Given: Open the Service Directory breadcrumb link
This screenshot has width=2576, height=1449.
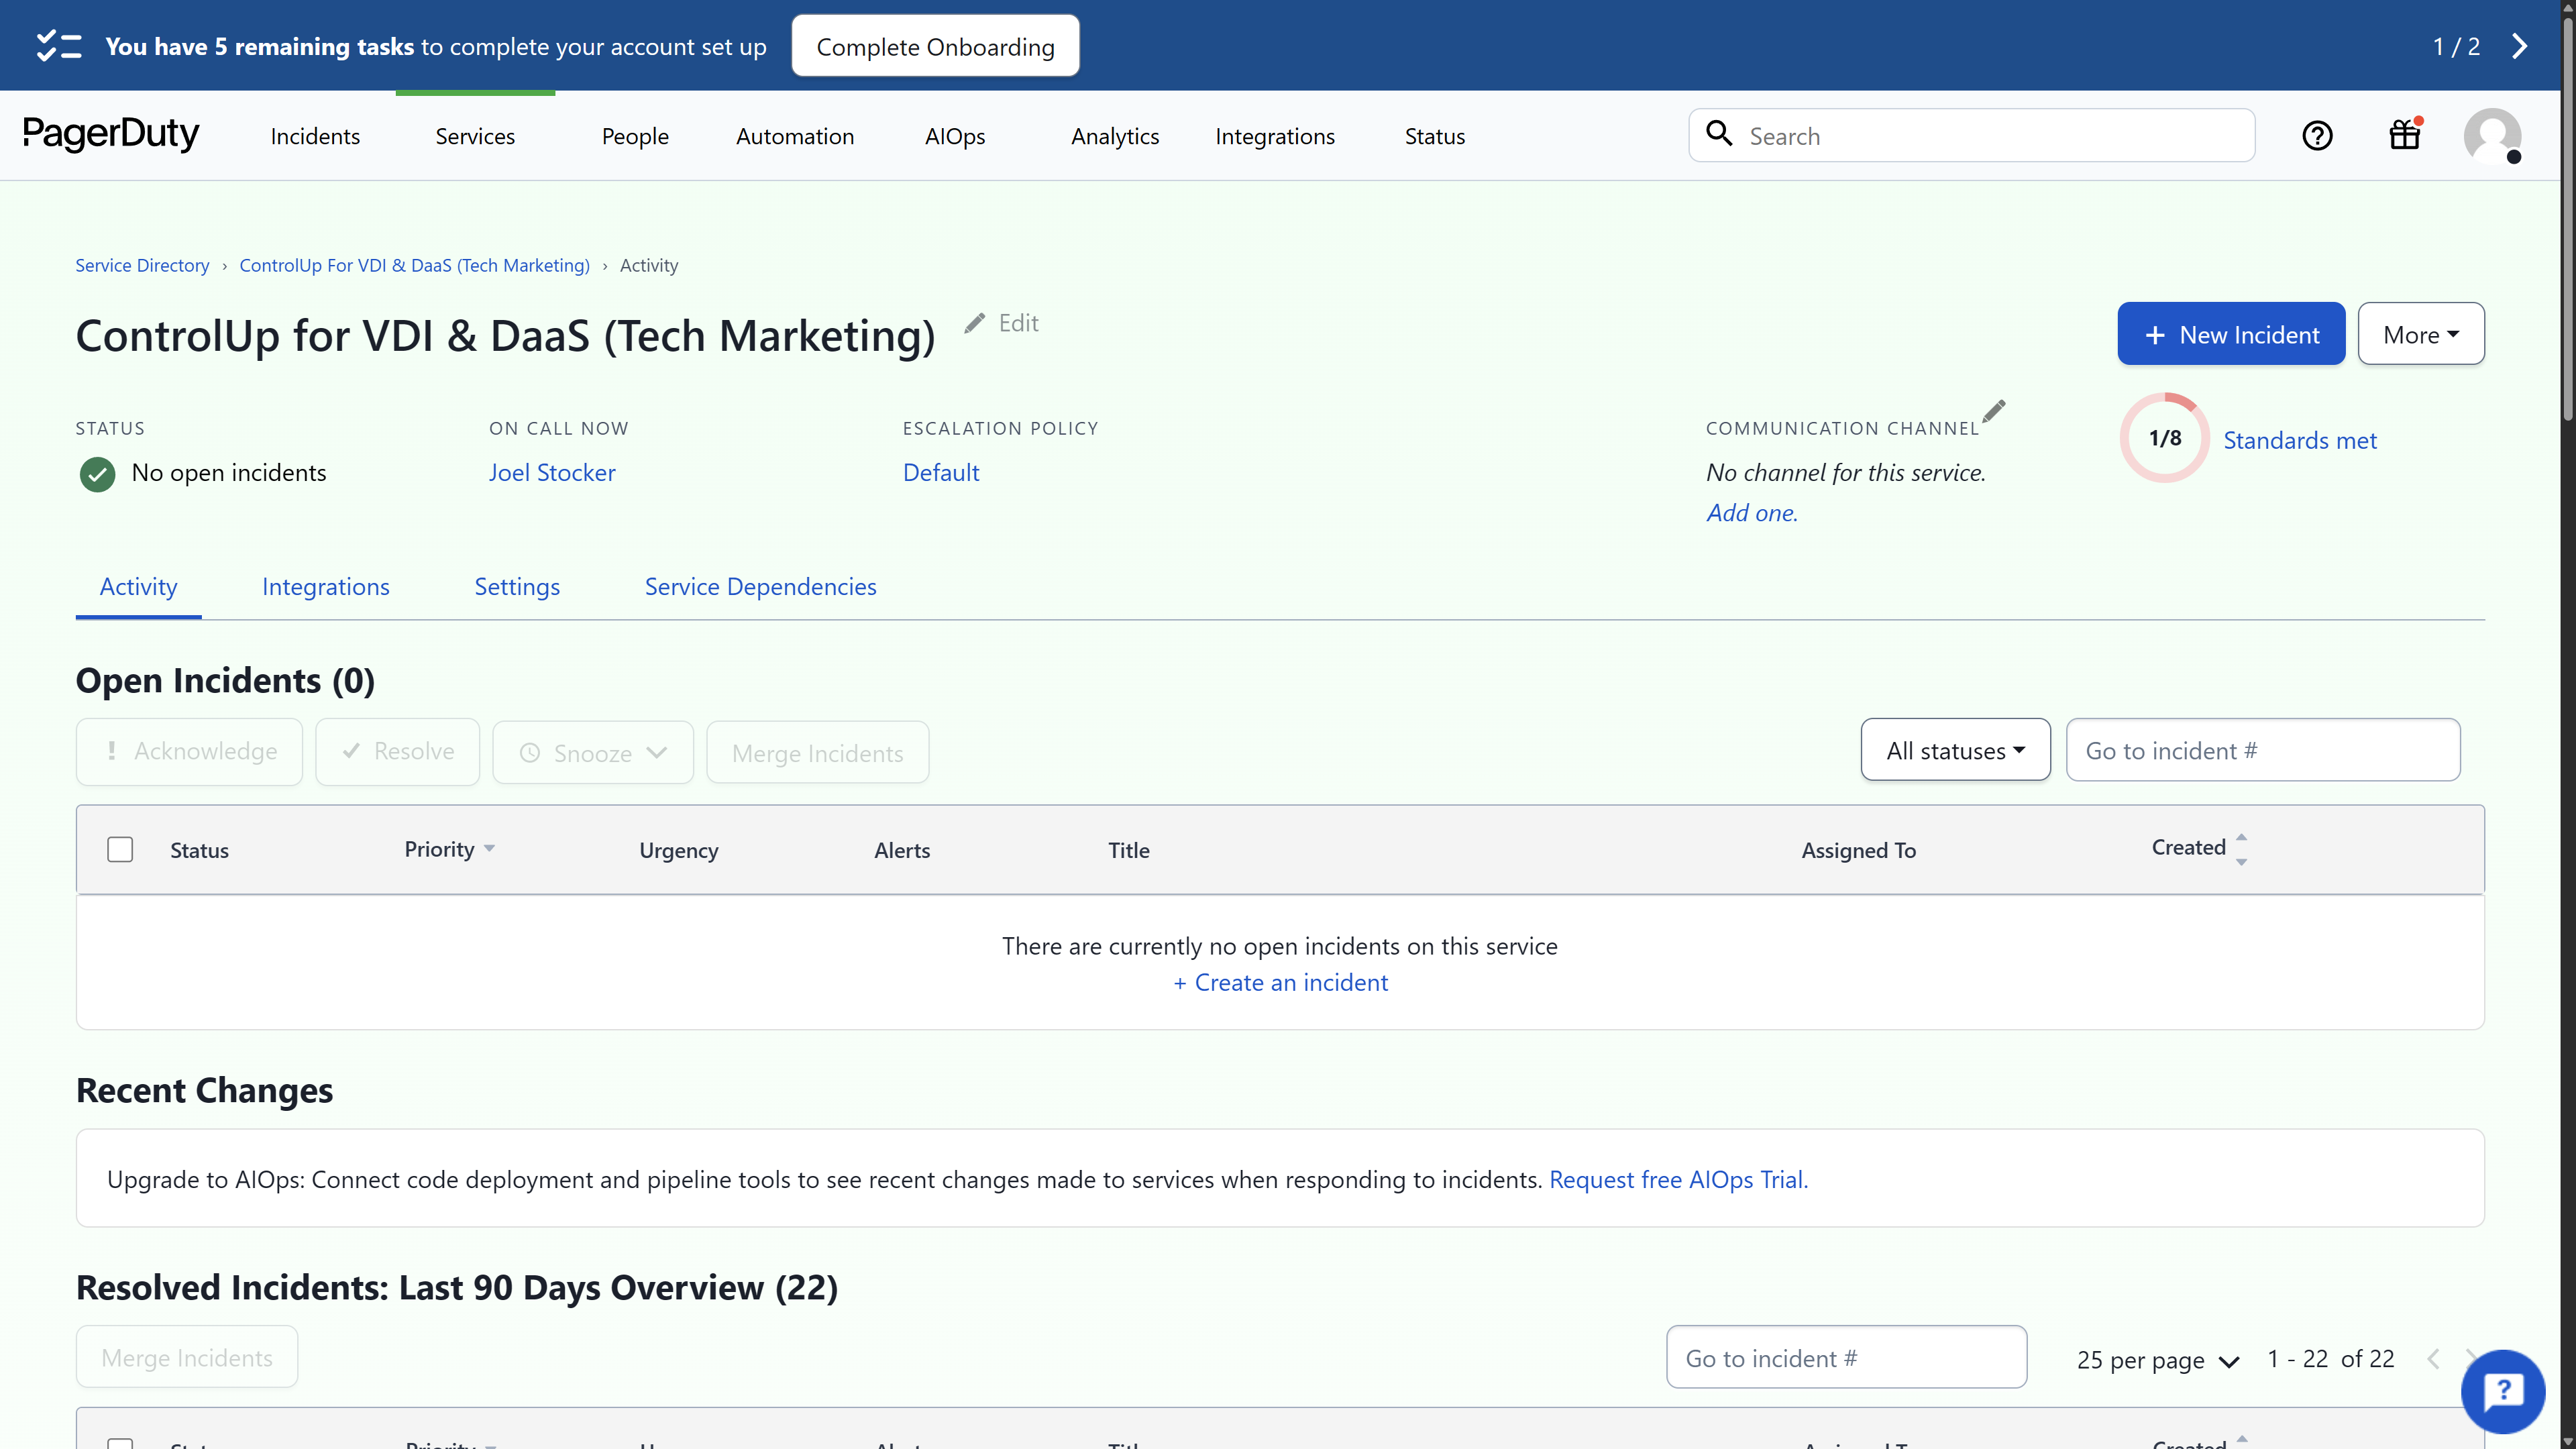Looking at the screenshot, I should pyautogui.click(x=142, y=265).
